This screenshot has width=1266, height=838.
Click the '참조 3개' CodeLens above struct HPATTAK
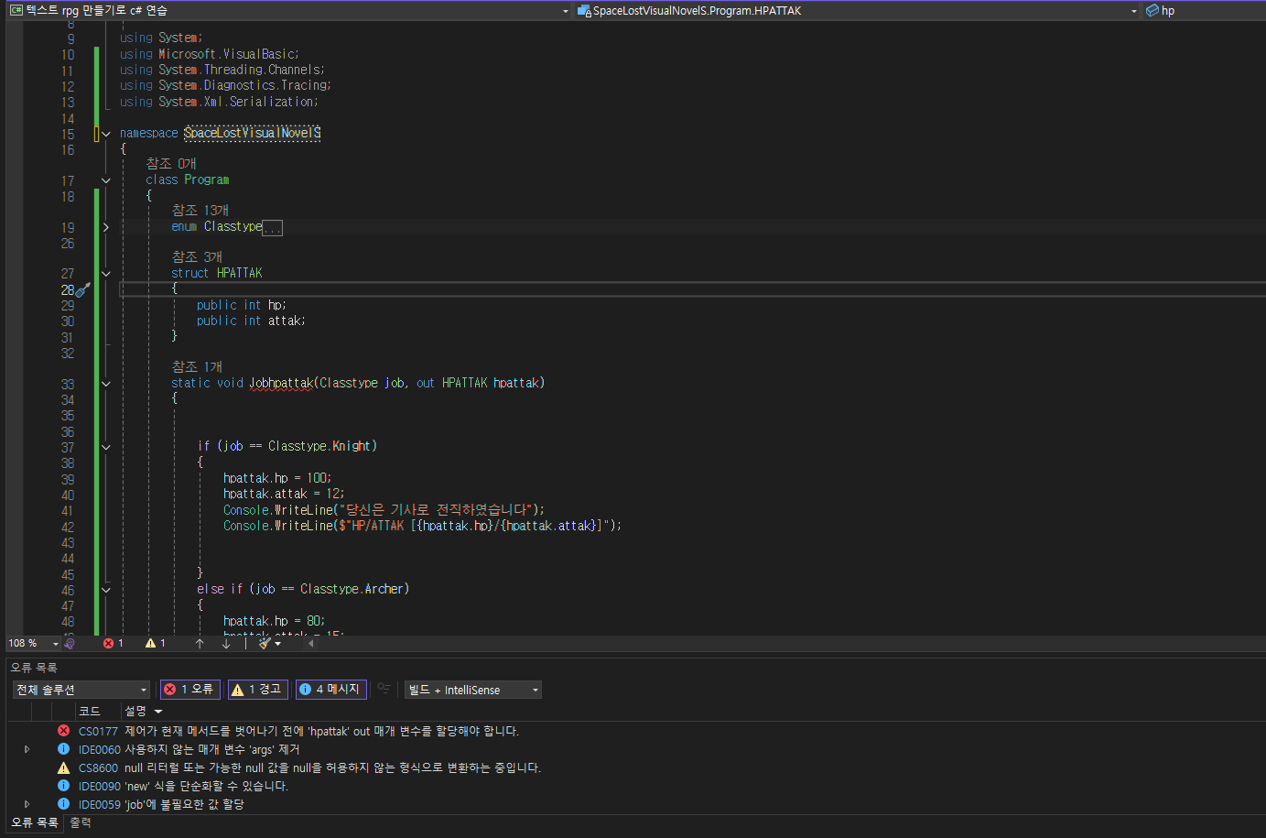[x=197, y=257]
